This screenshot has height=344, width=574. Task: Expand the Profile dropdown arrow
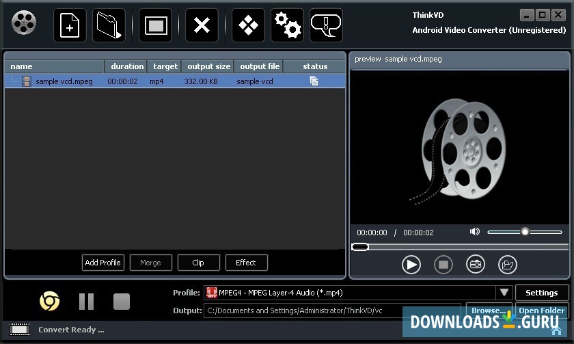[x=504, y=293]
